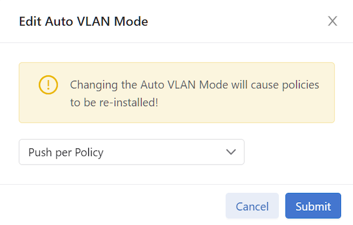Click the words 'to be re-installed!' in the warning
The image size is (353, 225).
tap(114, 102)
